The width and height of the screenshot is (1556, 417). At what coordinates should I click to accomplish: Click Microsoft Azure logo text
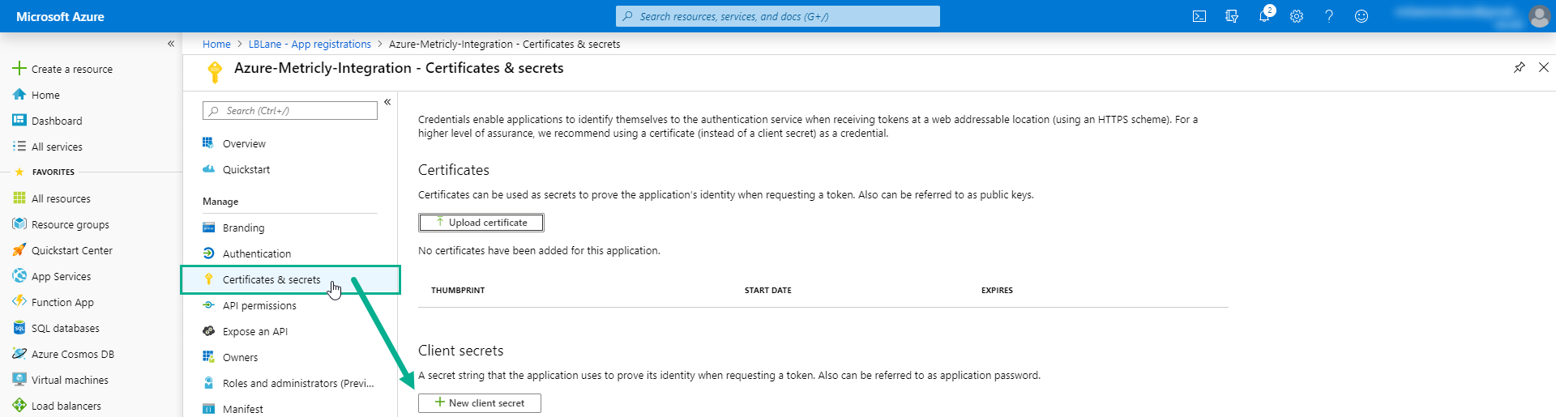coord(60,16)
